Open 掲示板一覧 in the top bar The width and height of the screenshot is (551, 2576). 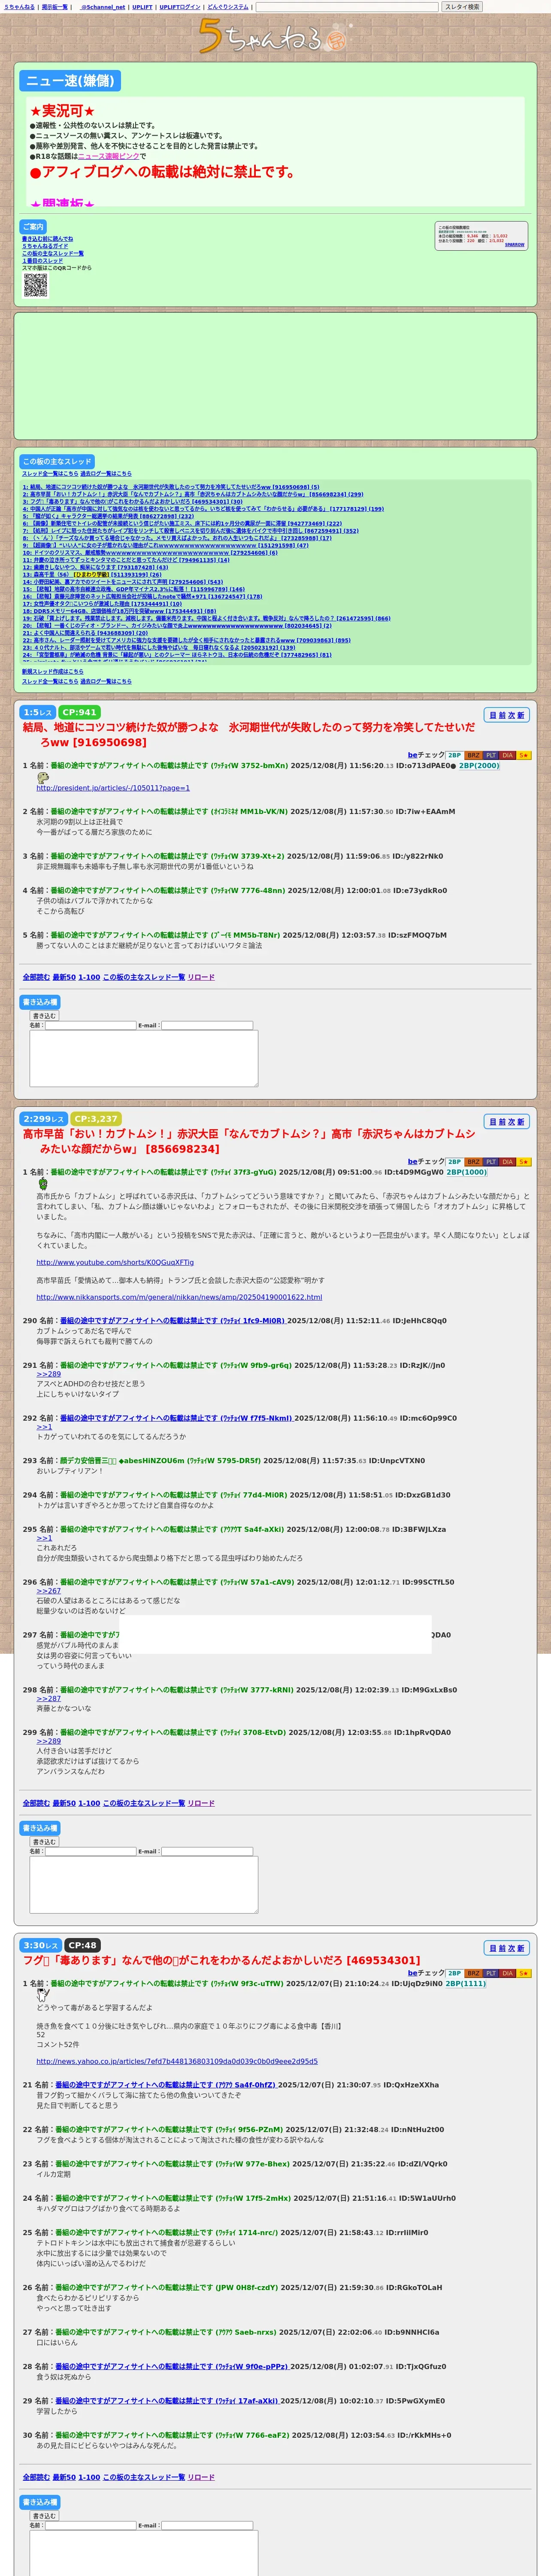tap(55, 7)
